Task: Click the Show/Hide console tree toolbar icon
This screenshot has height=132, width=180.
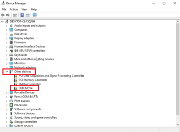Action: 15,15
